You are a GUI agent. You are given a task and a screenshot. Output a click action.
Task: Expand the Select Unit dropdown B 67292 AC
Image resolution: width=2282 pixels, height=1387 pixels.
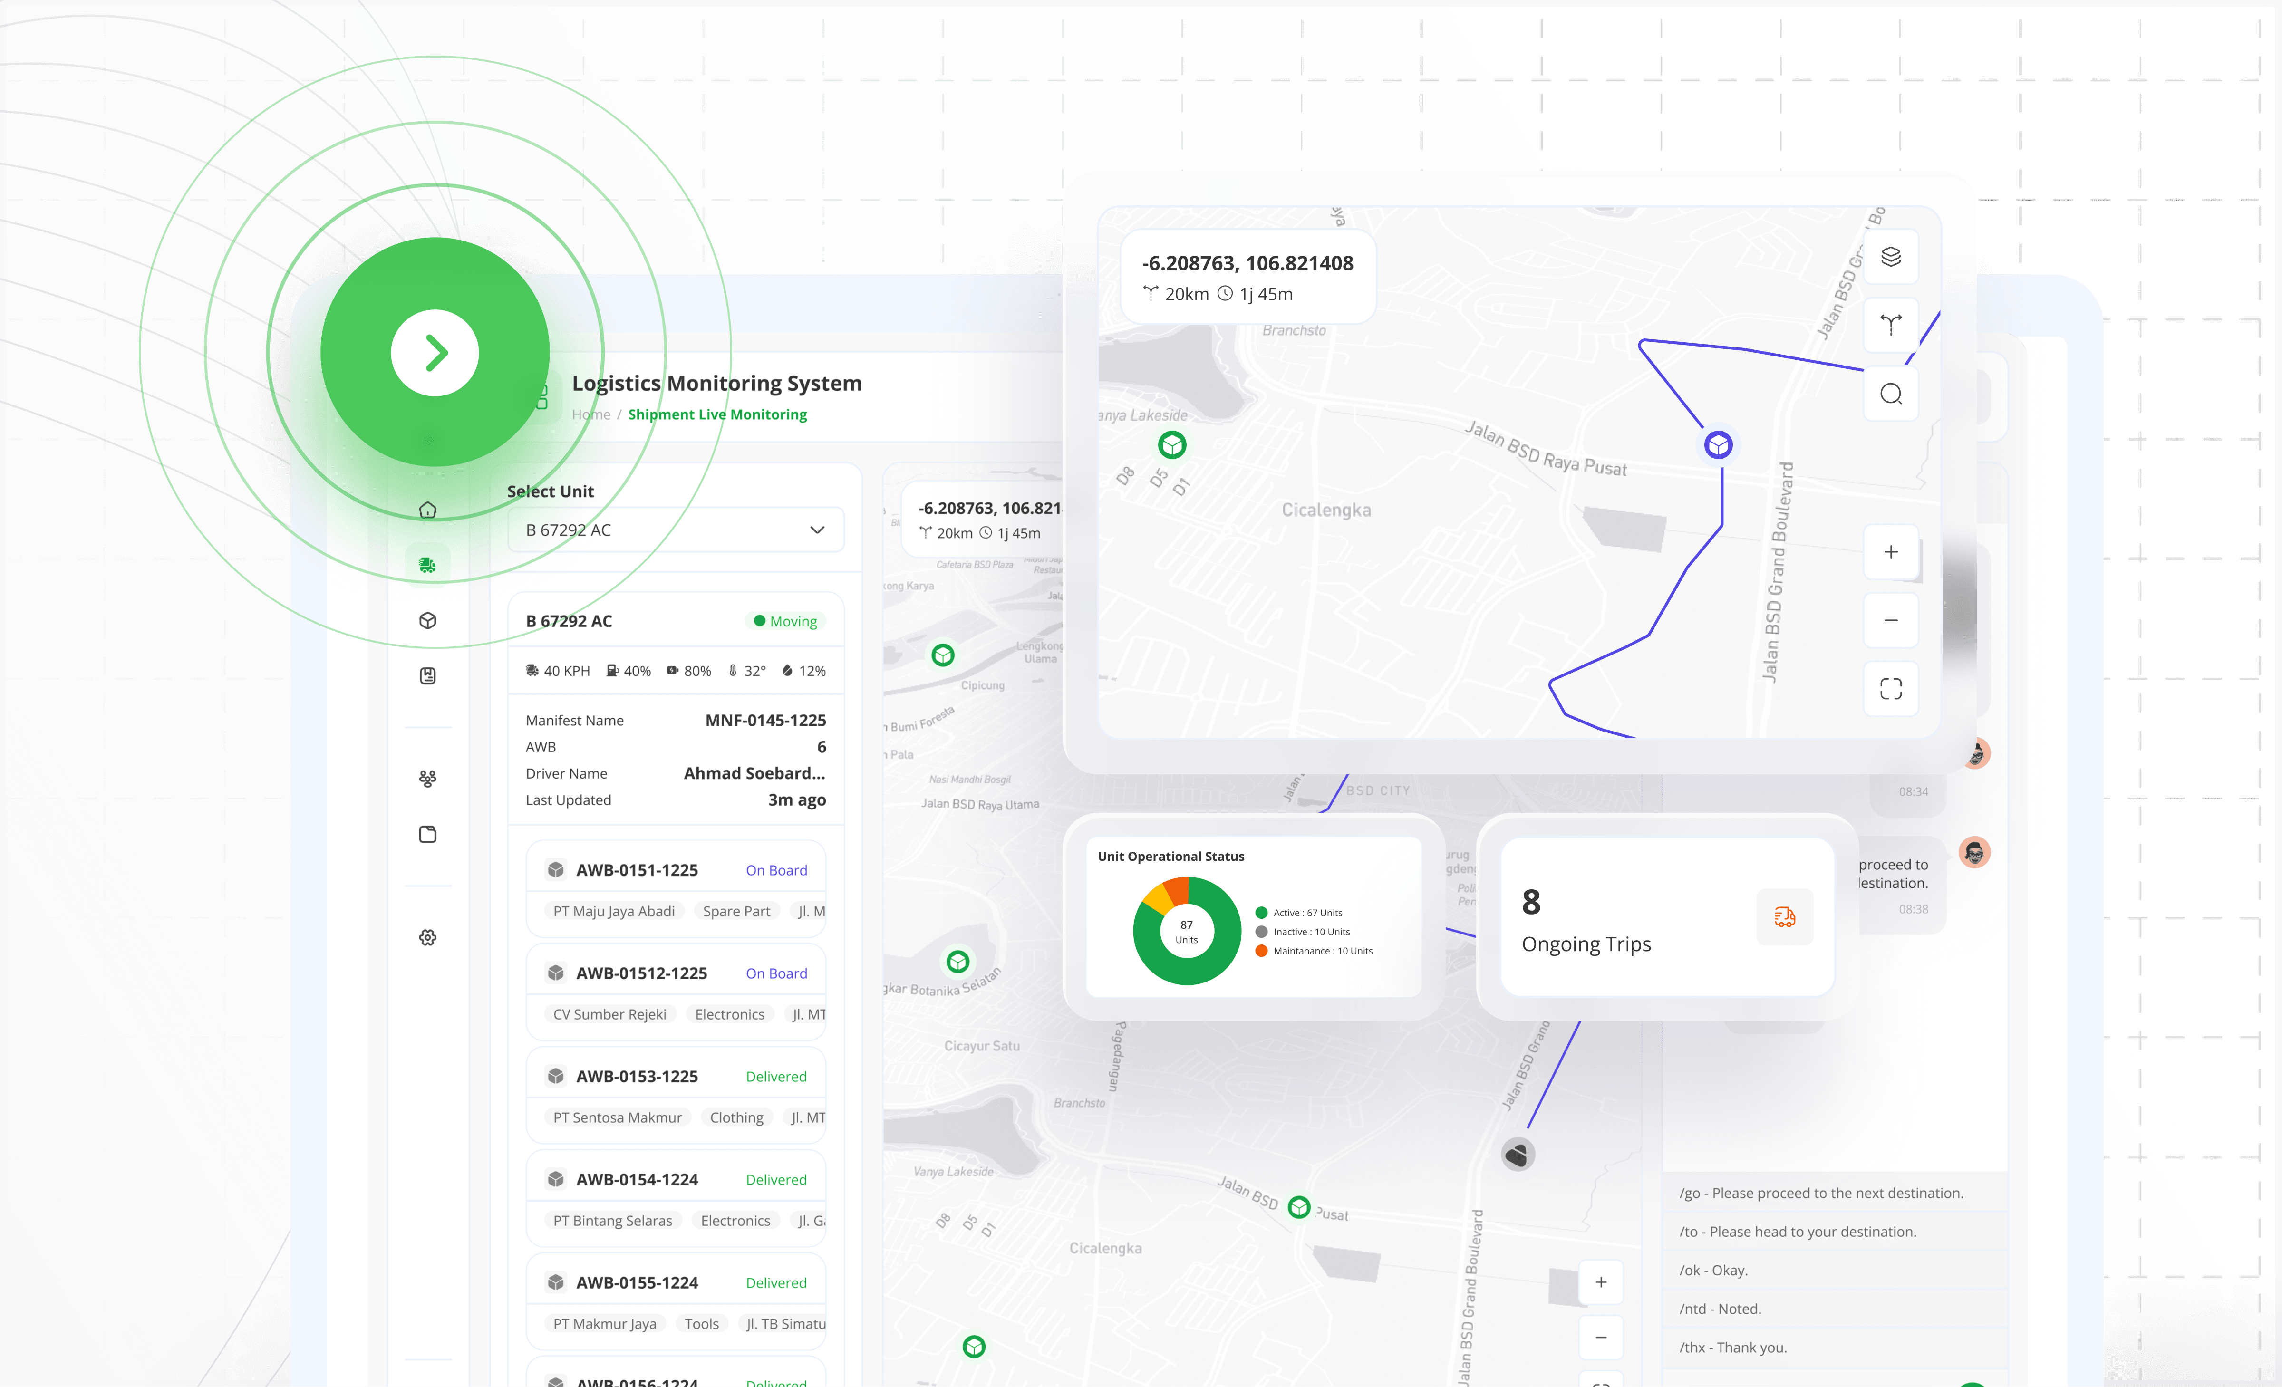[x=676, y=530]
